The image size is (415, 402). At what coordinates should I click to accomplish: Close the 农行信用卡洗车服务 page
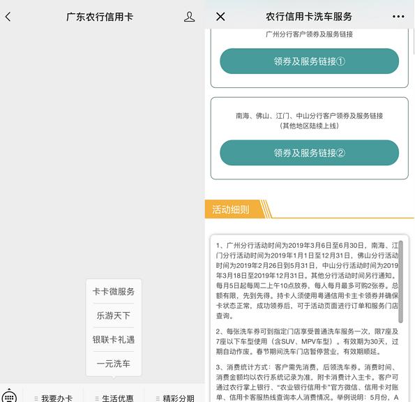point(220,17)
